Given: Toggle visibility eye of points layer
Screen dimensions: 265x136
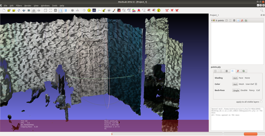Looking at the screenshot, I should click(214, 20).
